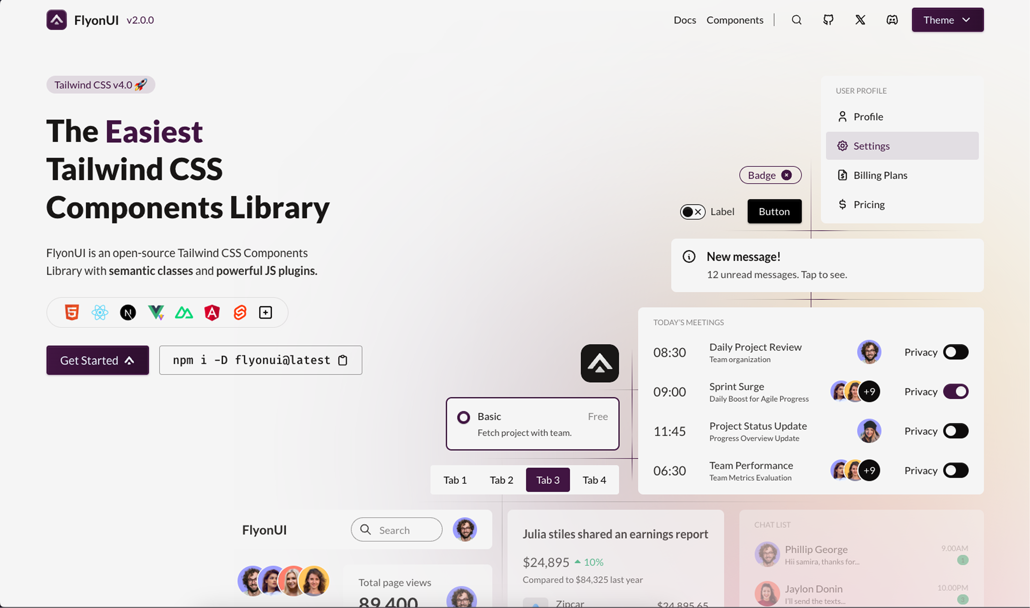This screenshot has height=608, width=1030.
Task: Open the GitHub icon link
Action: [x=828, y=20]
